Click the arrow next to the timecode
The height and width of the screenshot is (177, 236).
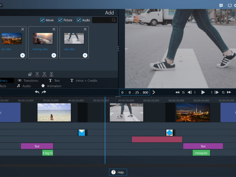154,92
